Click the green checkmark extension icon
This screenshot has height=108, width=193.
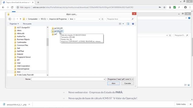point(175,7)
